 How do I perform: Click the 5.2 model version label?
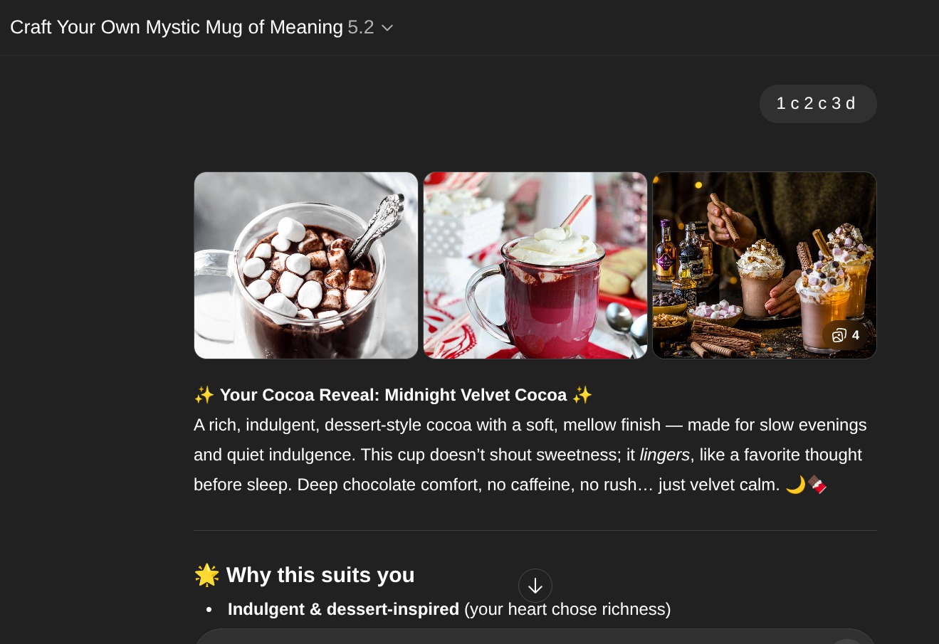coord(361,28)
